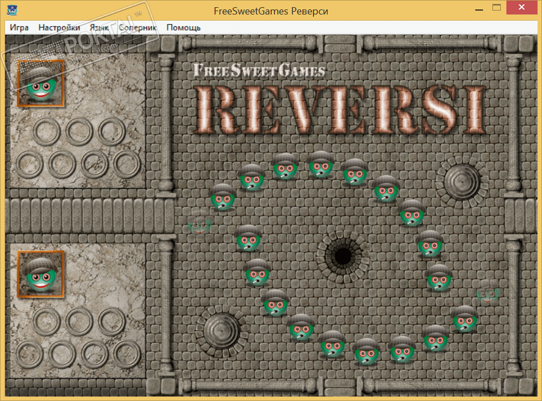Click the topmost soldier face in the circle
The width and height of the screenshot is (542, 401).
pos(321,164)
